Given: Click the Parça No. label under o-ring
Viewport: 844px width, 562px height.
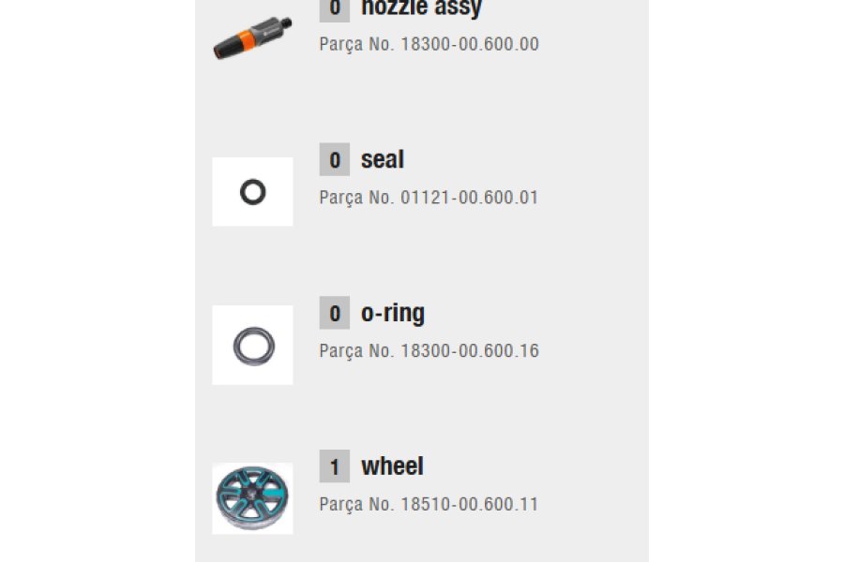Looking at the screenshot, I should [357, 352].
